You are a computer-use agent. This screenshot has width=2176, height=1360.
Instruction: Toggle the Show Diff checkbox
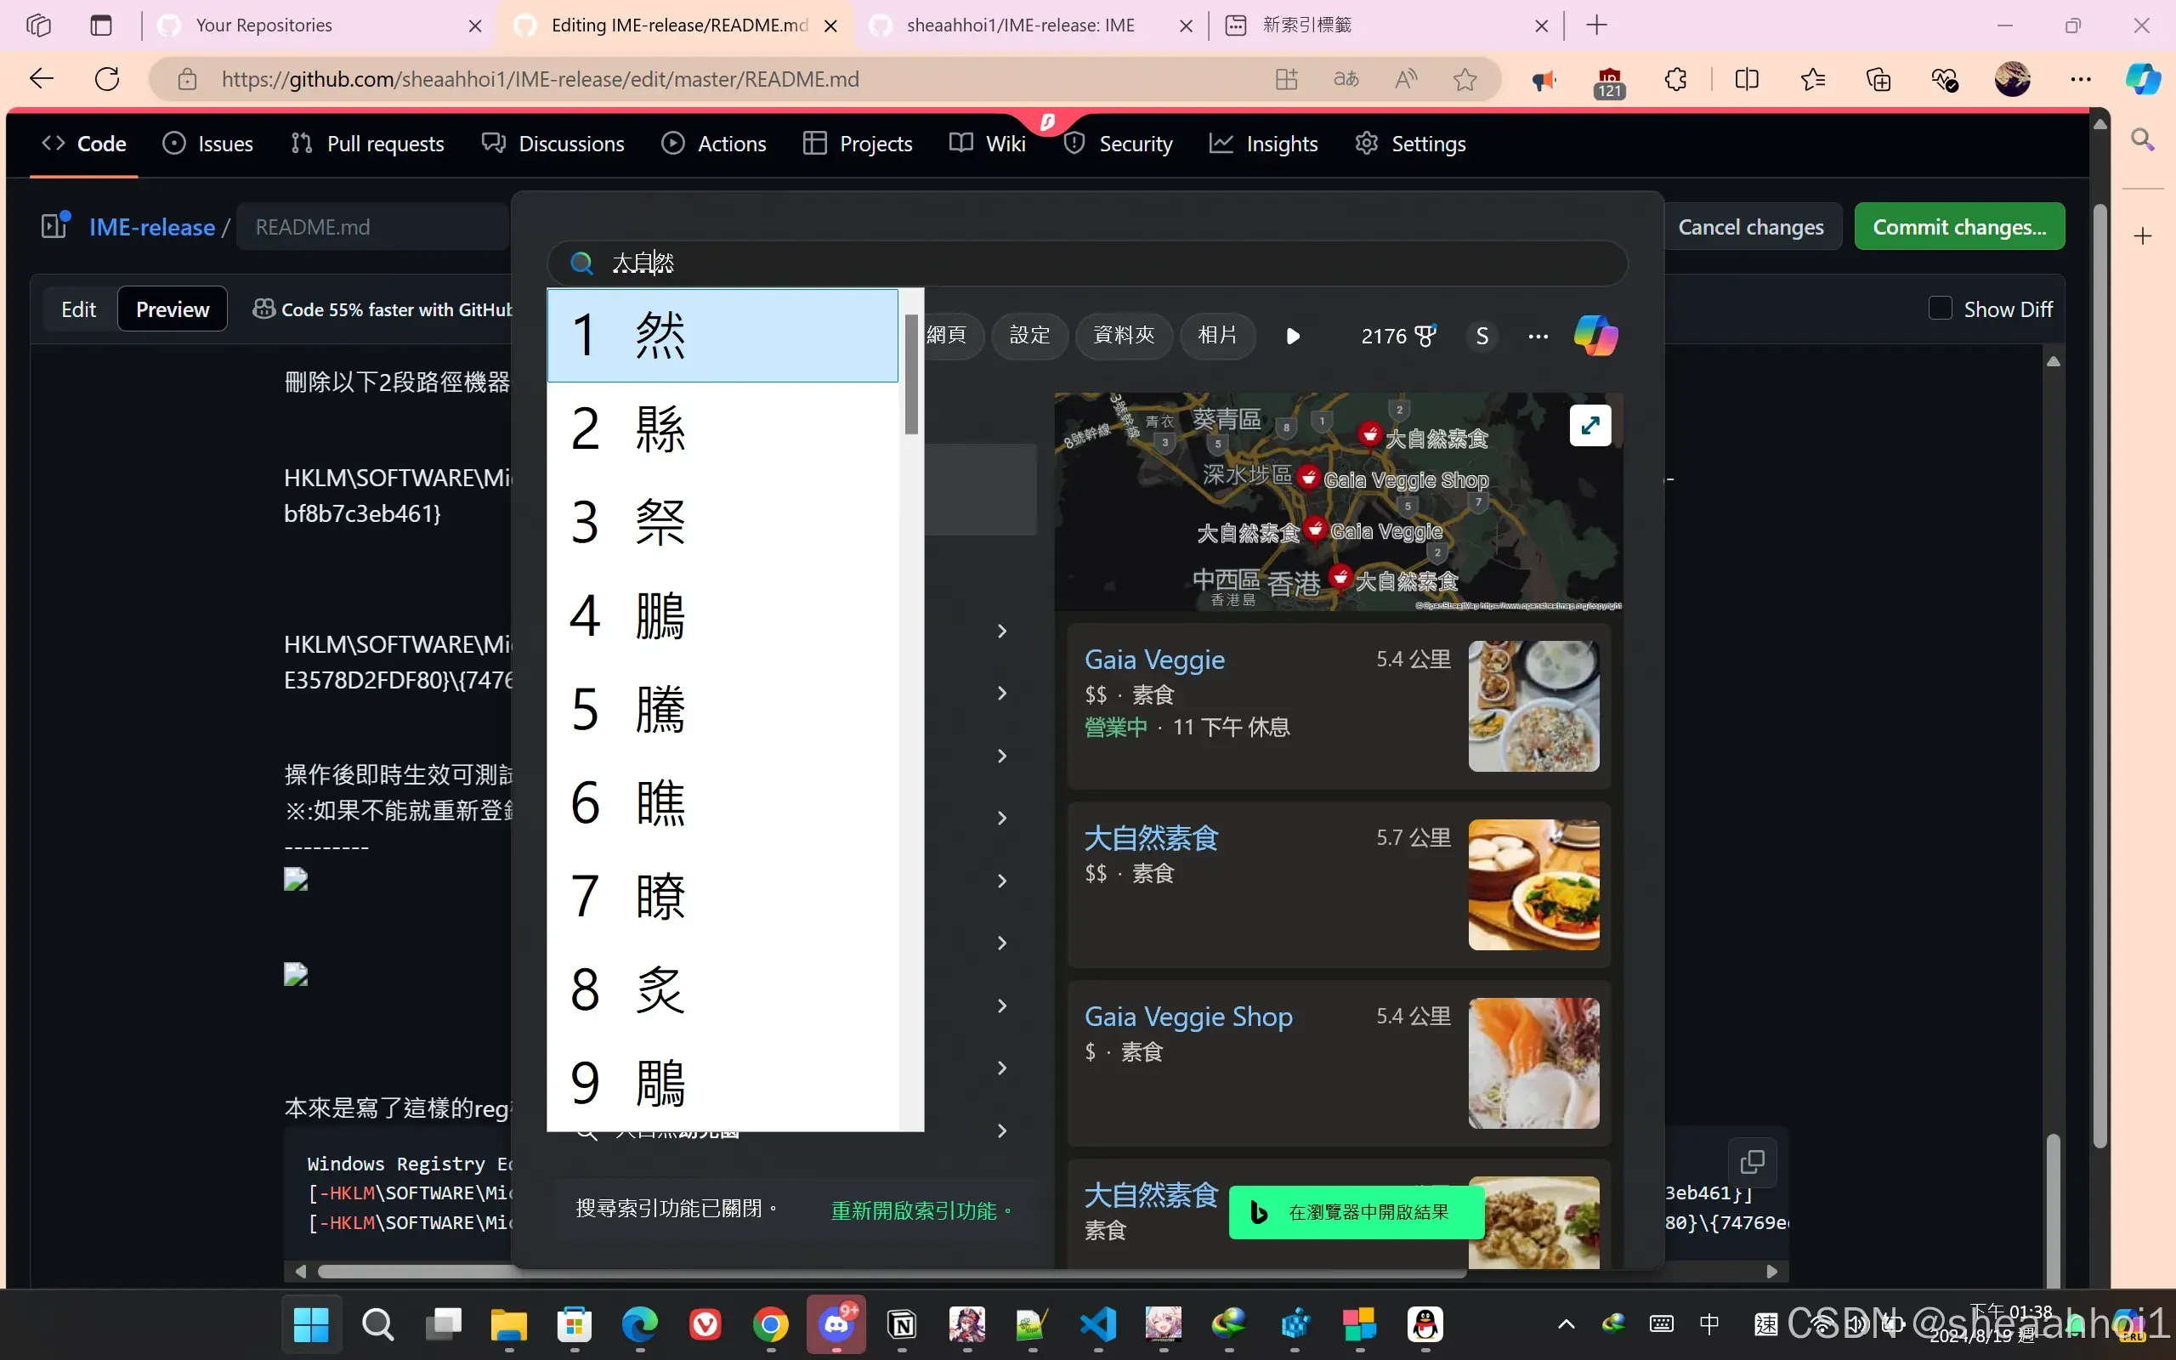[1940, 309]
